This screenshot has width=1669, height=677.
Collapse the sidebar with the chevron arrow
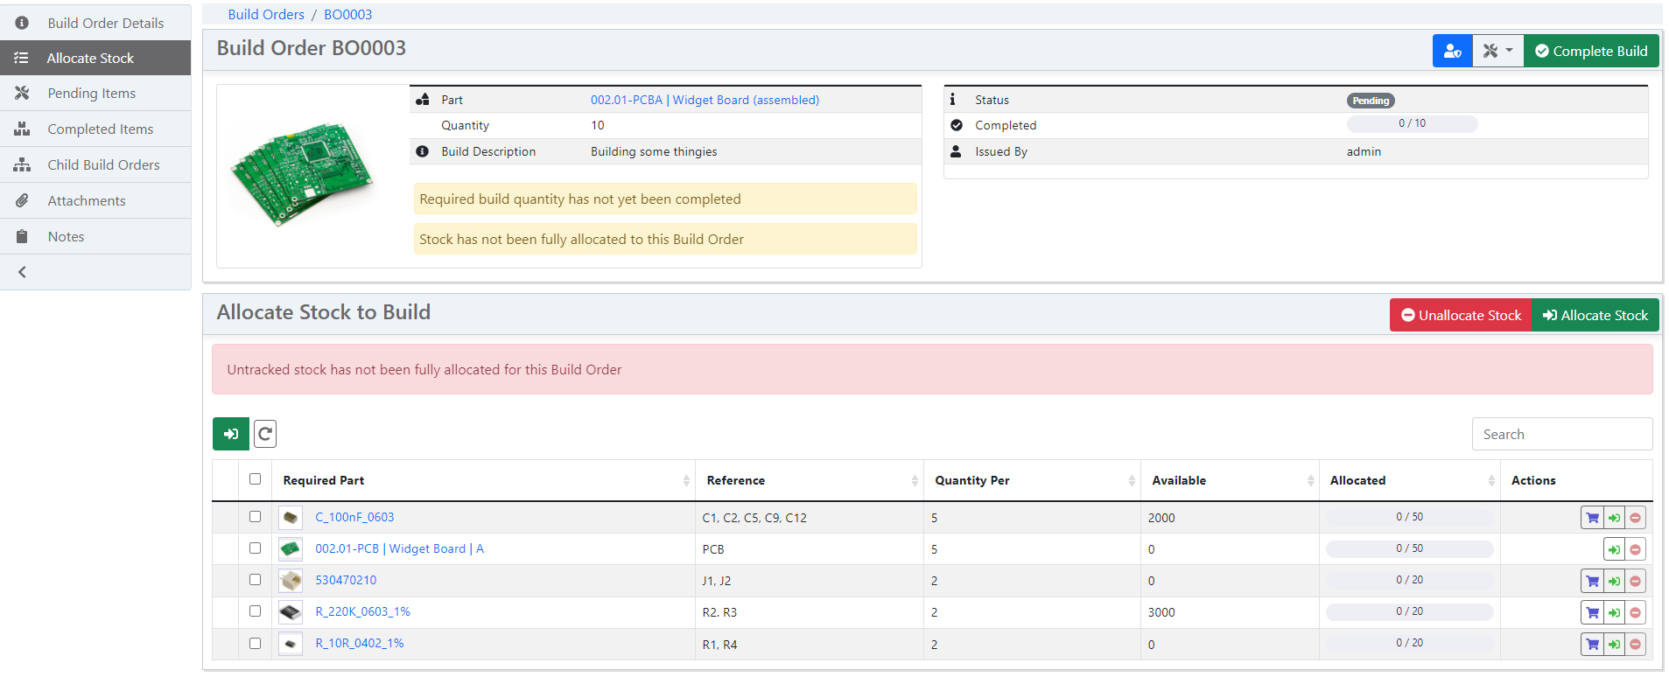[x=23, y=272]
